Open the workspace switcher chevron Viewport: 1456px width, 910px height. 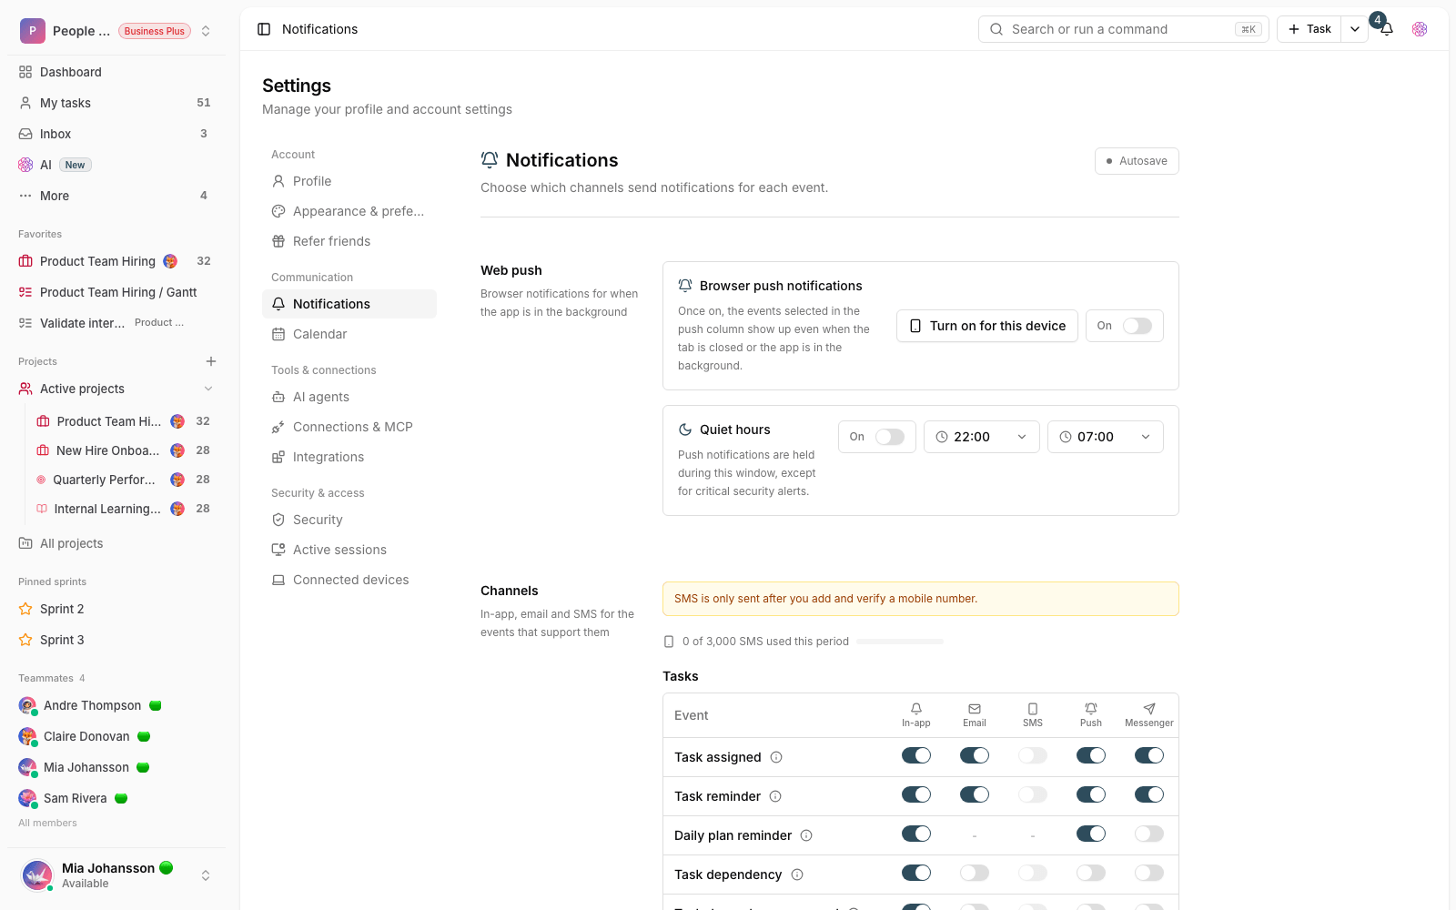206,31
